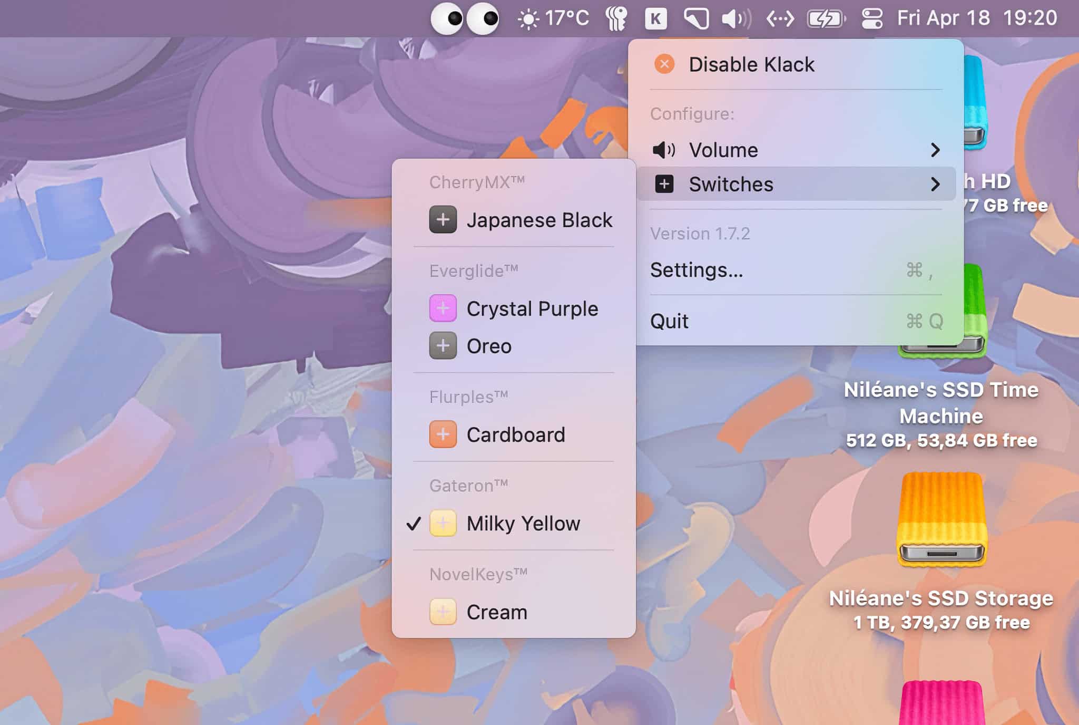The height and width of the screenshot is (725, 1079).
Task: Select the Cardboard switch sound
Action: [x=514, y=435]
